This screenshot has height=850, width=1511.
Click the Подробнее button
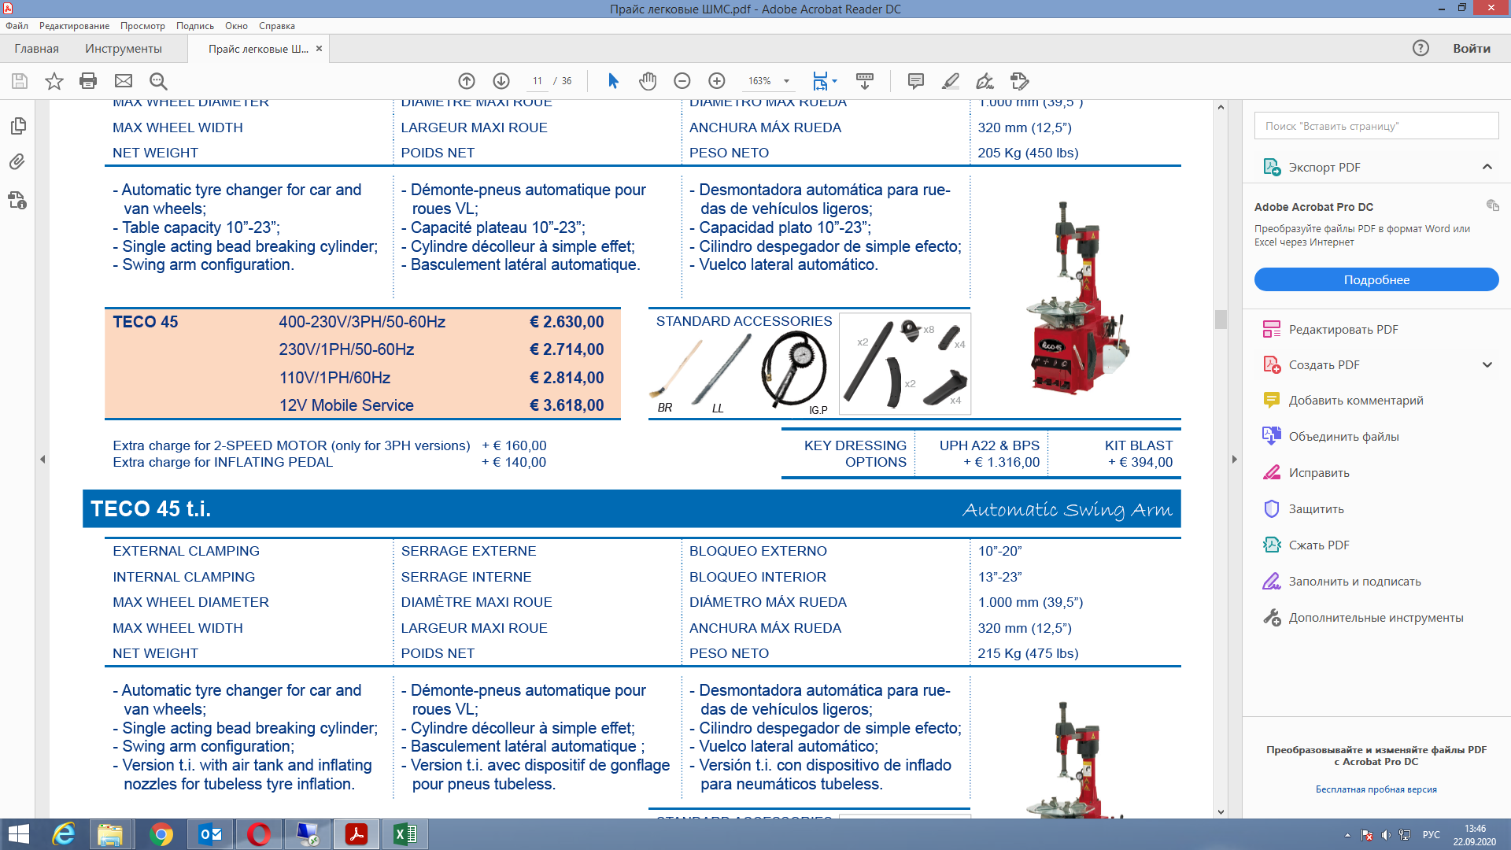click(x=1376, y=279)
